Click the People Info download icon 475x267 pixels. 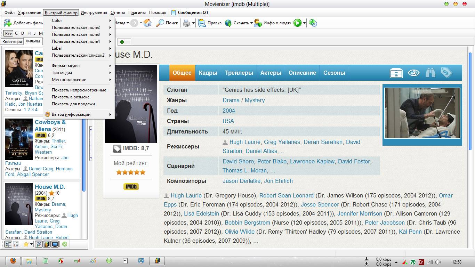[x=258, y=23]
